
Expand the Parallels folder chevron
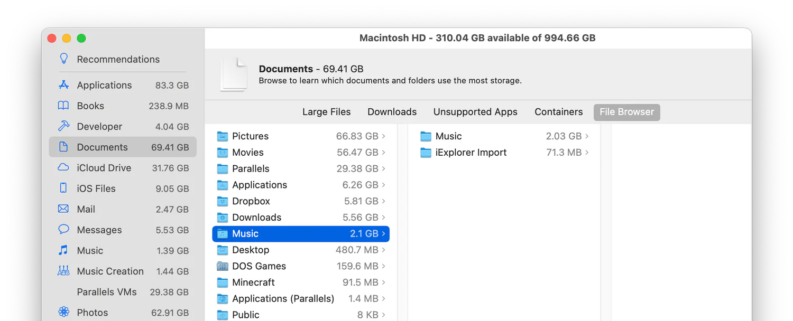tap(384, 169)
